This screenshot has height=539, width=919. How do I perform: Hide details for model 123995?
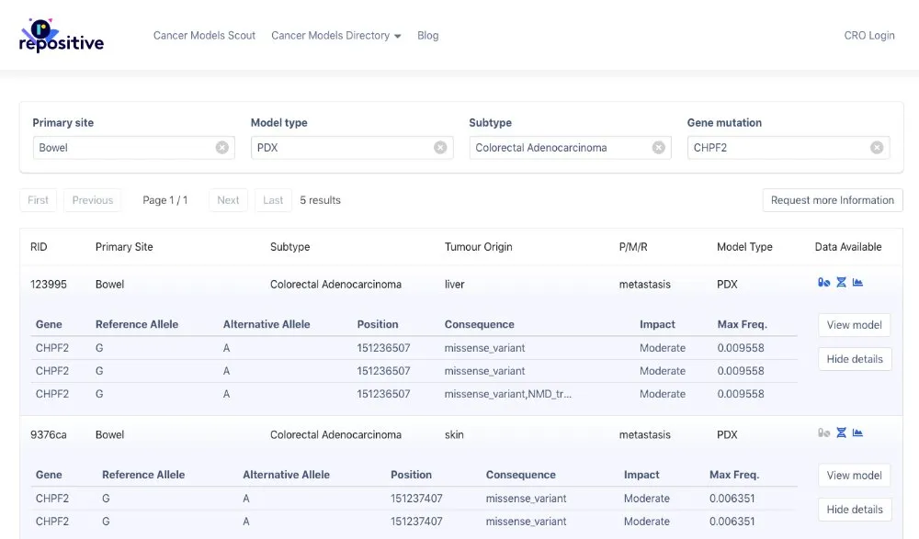(854, 358)
